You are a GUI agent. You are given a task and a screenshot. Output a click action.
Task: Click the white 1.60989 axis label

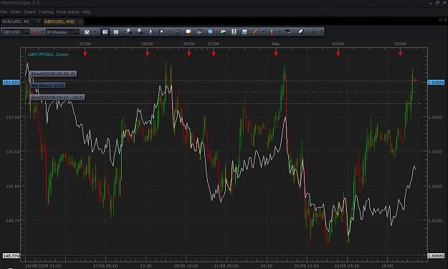pyautogui.click(x=436, y=256)
